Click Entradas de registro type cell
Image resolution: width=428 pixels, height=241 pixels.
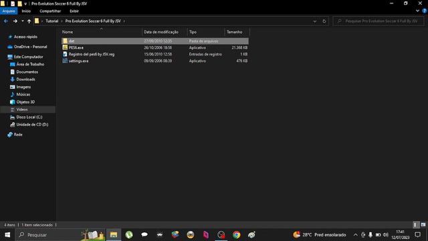[x=205, y=54]
